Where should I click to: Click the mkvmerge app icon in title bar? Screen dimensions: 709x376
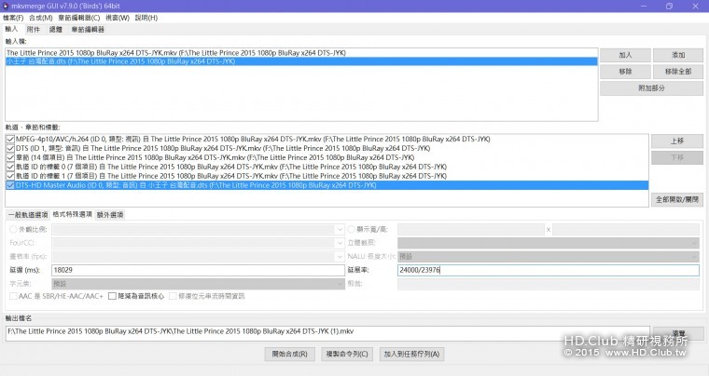6,6
